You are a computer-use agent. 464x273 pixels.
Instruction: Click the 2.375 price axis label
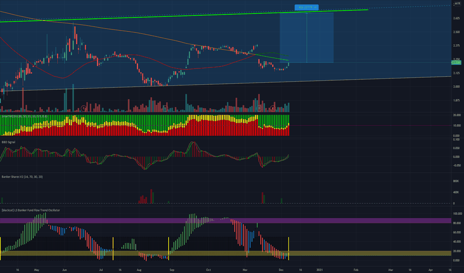click(457, 46)
